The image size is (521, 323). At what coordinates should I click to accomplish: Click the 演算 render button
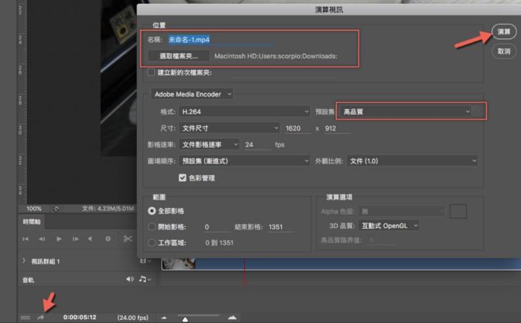point(503,32)
